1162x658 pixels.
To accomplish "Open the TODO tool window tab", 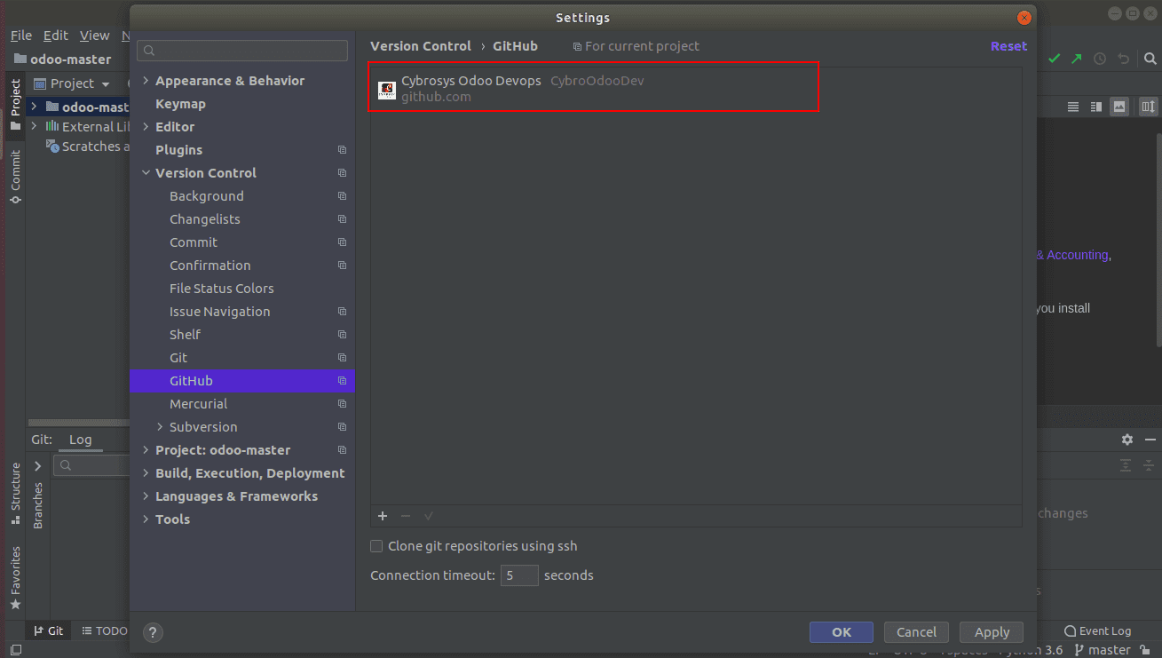I will [x=105, y=631].
